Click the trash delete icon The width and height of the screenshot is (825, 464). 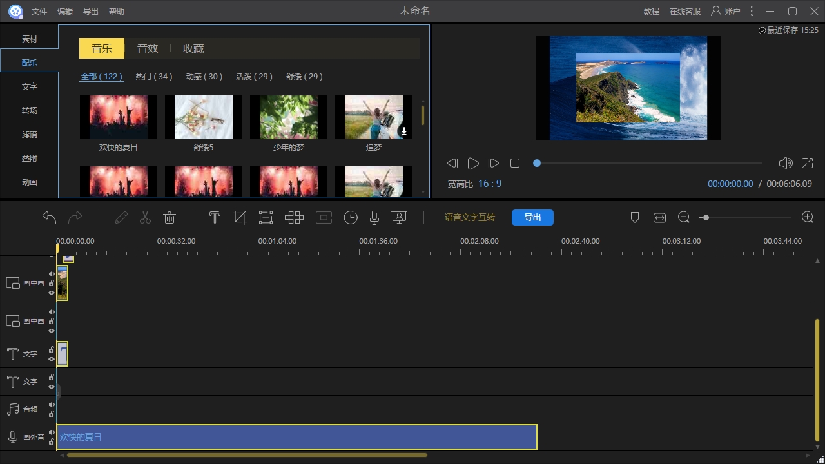(x=170, y=217)
